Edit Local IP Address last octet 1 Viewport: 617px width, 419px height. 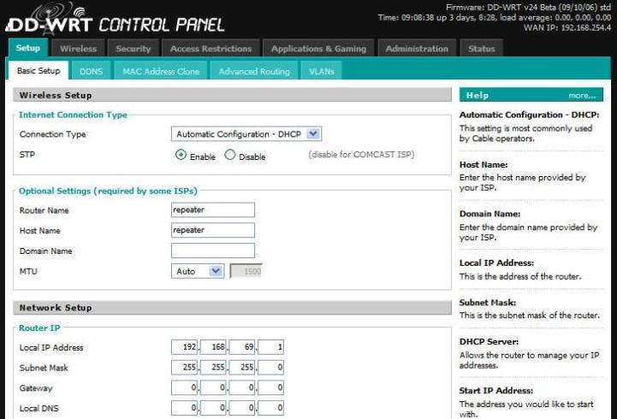pyautogui.click(x=270, y=347)
